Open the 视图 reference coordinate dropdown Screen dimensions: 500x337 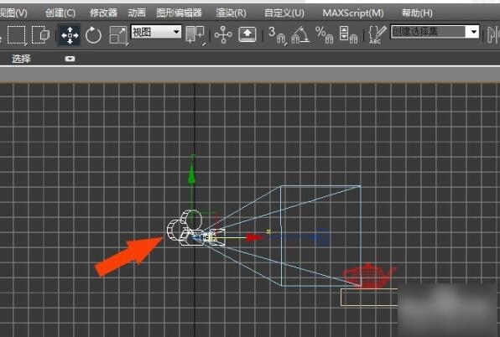coord(156,32)
